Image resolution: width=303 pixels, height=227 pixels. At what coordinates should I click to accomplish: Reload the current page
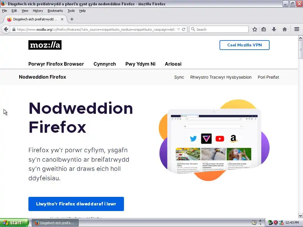[183, 29]
